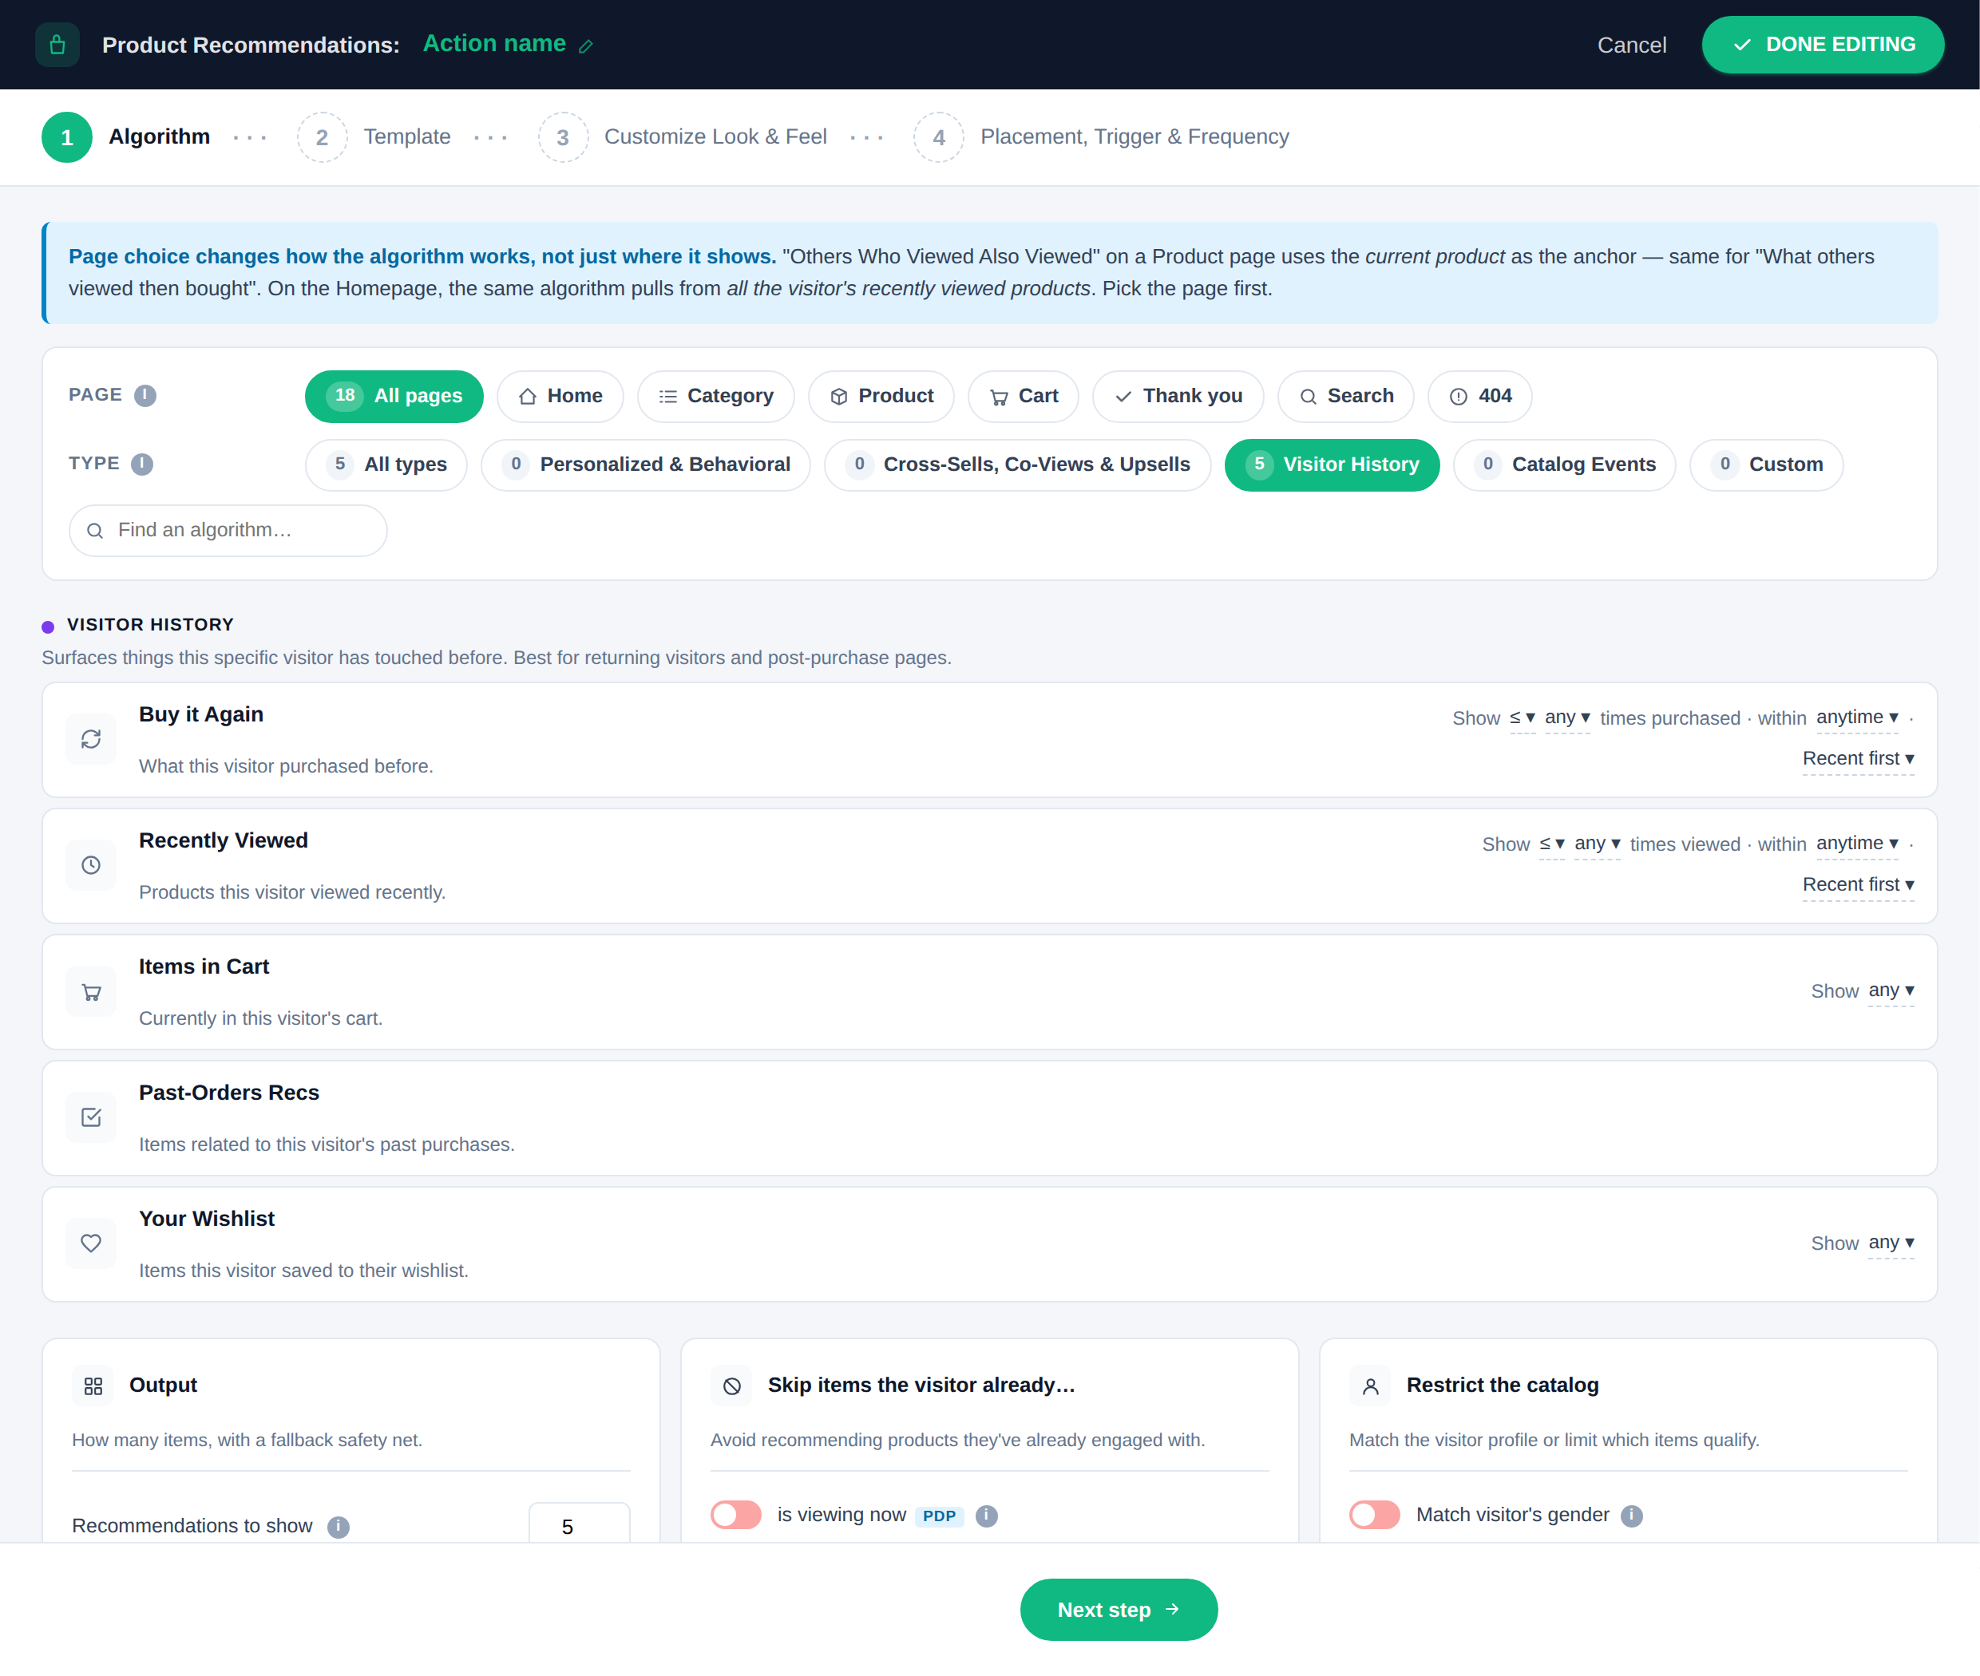
Task: Click the Find an algorithm search field
Action: click(x=228, y=530)
